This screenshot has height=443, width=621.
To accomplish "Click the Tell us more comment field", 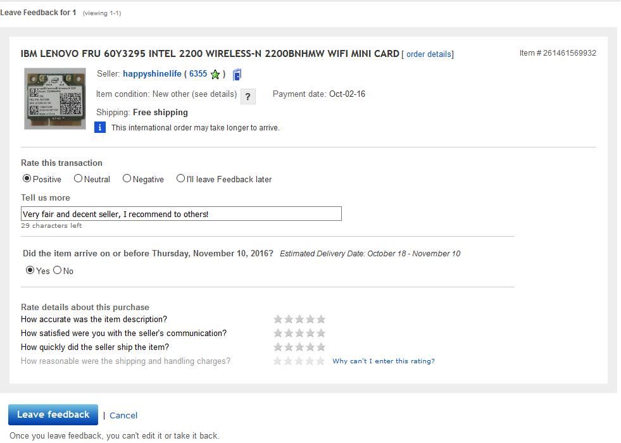I will 181,214.
